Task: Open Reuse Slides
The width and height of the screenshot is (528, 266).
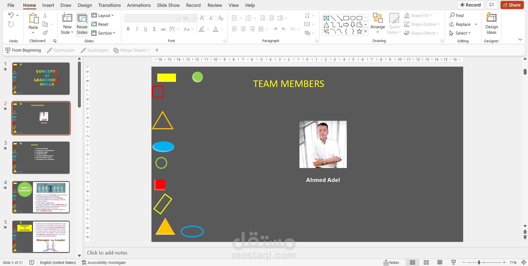Action: click(82, 24)
